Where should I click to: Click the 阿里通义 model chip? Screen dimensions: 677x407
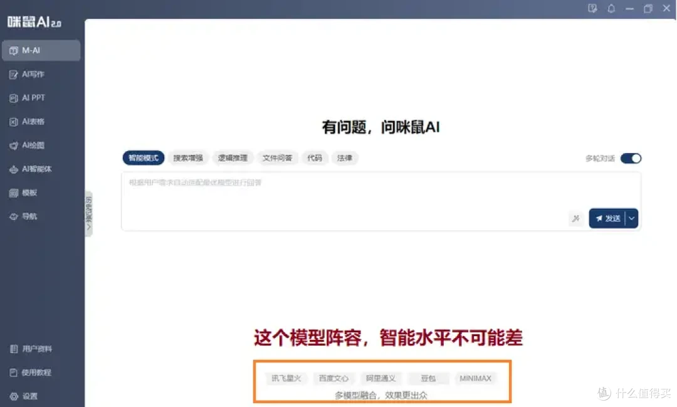coord(381,379)
